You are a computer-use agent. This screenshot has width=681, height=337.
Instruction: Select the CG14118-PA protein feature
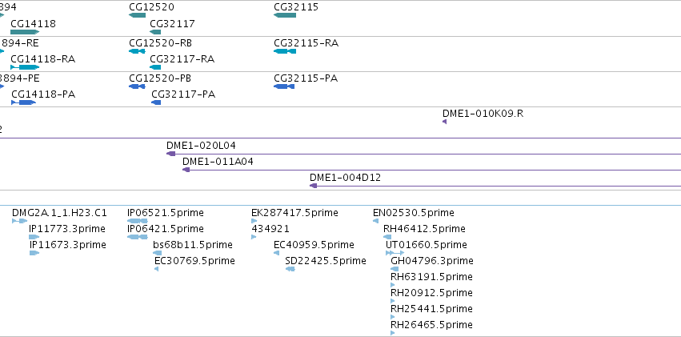(22, 102)
